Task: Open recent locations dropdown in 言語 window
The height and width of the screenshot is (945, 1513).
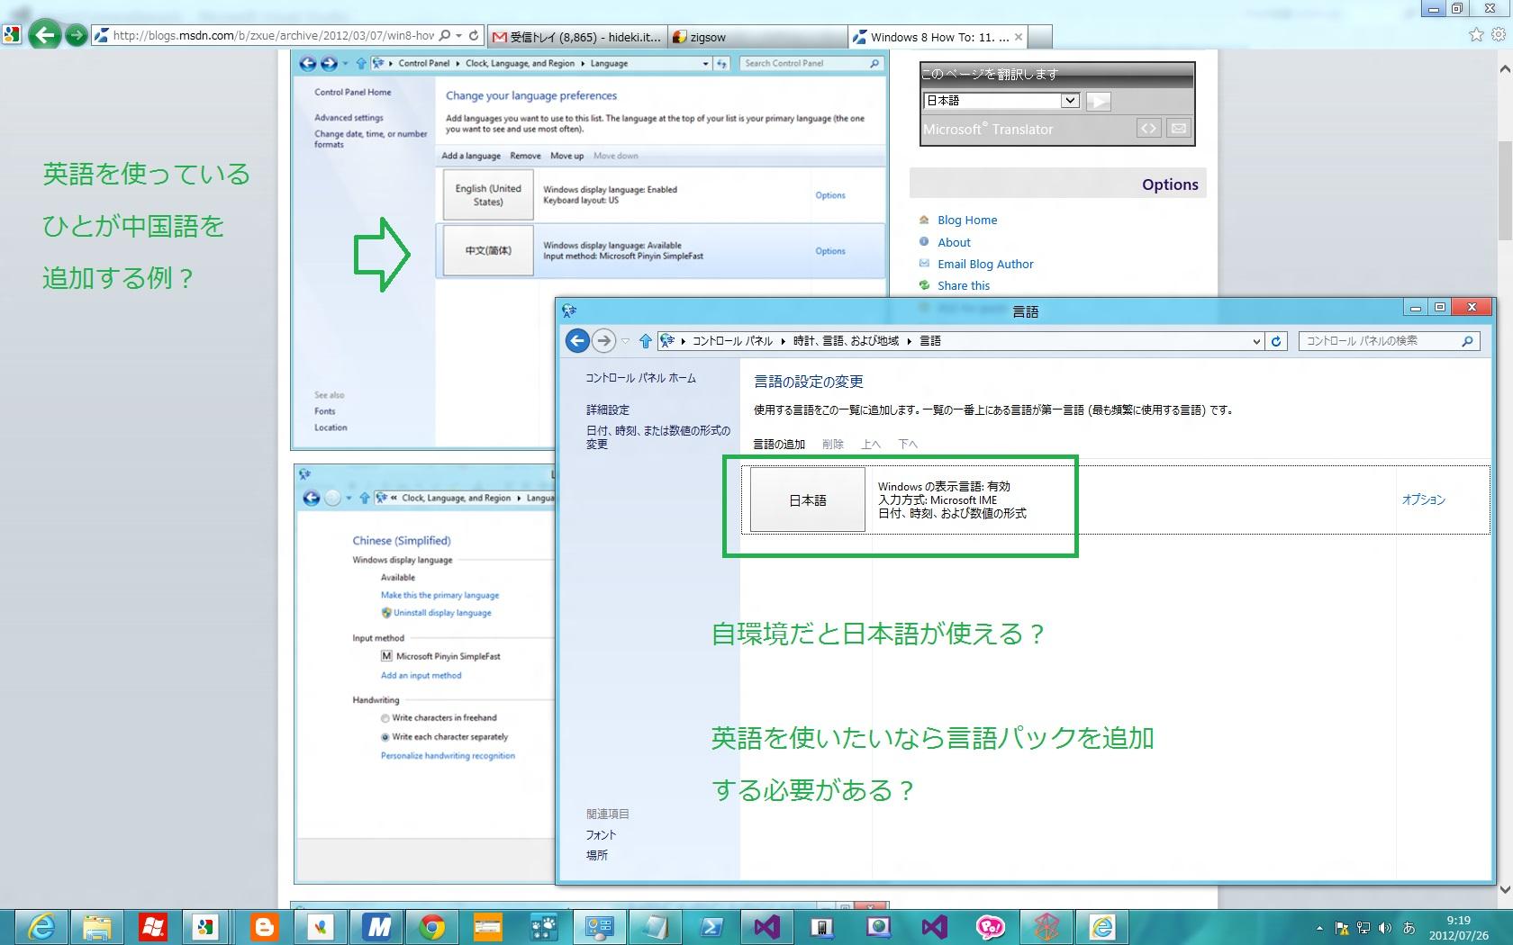Action: point(625,341)
